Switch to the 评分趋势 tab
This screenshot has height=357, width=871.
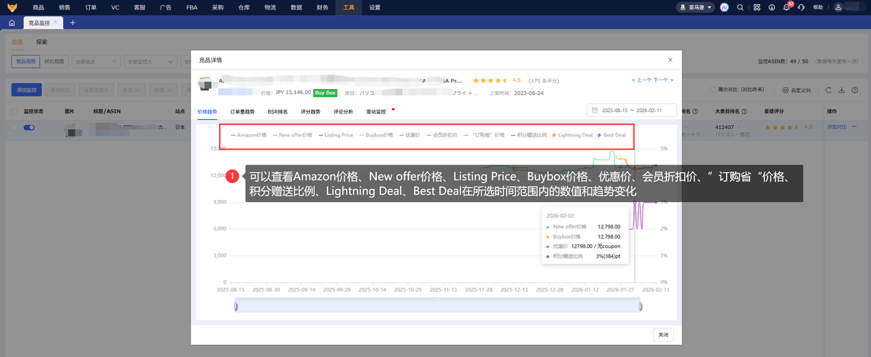click(x=310, y=112)
